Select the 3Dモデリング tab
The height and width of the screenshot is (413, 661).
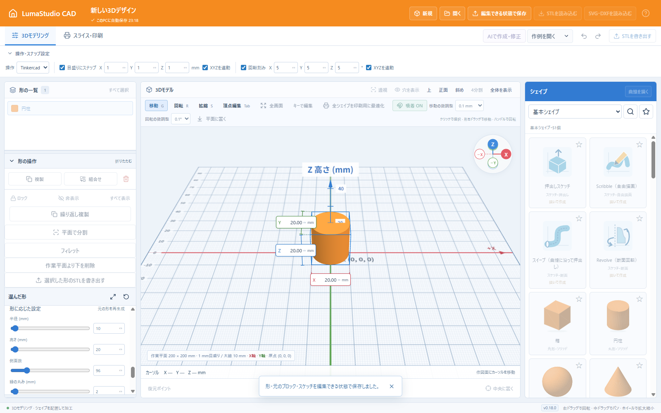31,36
